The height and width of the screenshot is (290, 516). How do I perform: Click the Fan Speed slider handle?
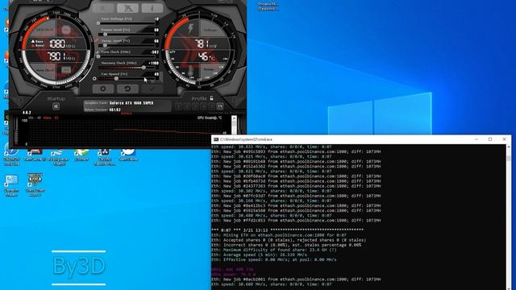(x=116, y=79)
